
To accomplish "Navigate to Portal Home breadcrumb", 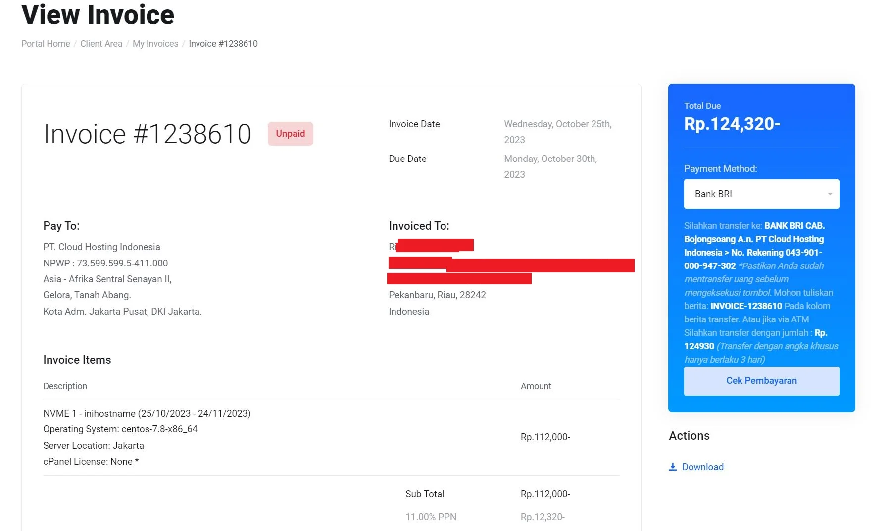I will (45, 44).
